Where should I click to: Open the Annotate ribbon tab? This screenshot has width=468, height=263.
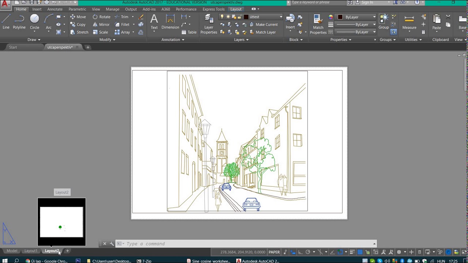55,9
